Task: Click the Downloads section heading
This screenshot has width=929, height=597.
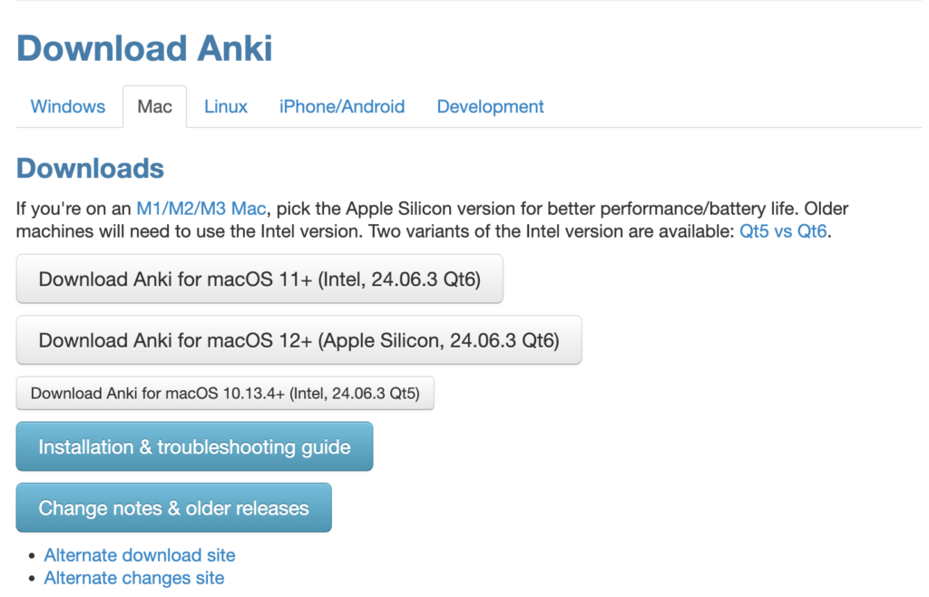Action: click(90, 168)
